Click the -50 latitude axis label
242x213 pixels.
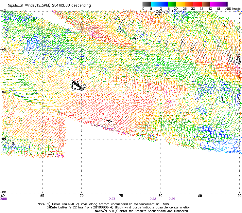tap(3, 92)
